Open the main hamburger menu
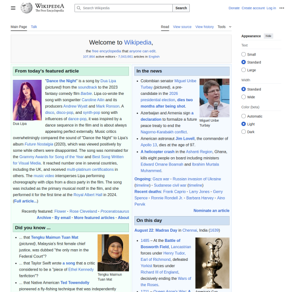 13,8
